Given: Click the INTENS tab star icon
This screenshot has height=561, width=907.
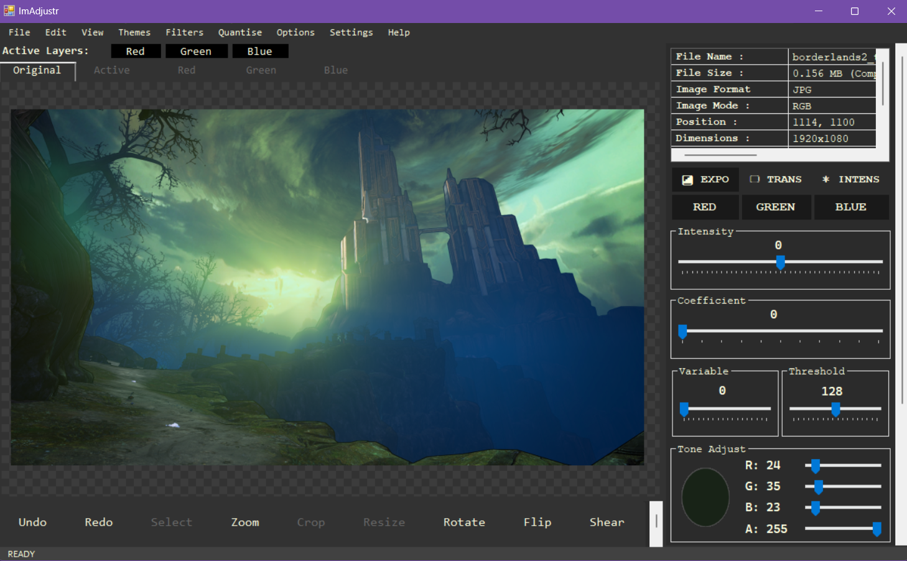Looking at the screenshot, I should point(826,179).
